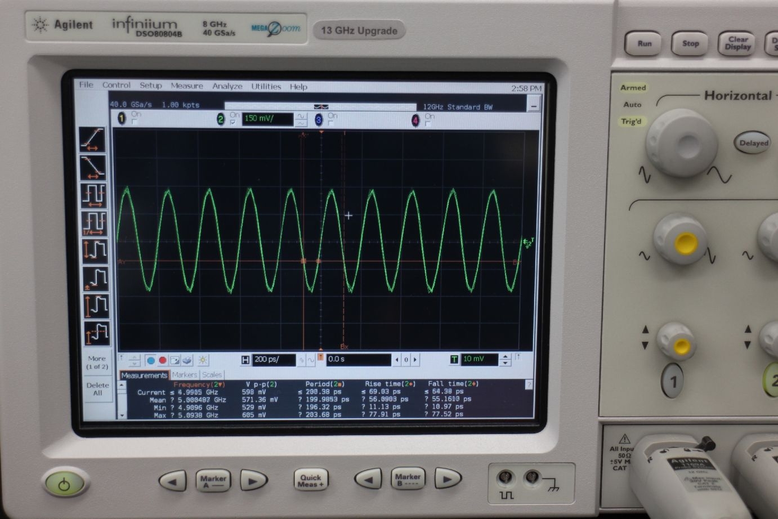
Task: Open the 150 mV/ vertical scale field
Action: 268,119
